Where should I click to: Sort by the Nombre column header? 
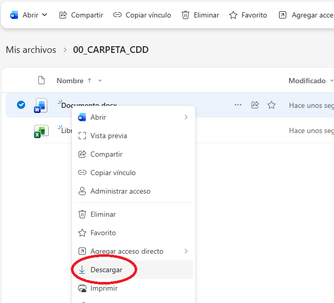pos(70,81)
